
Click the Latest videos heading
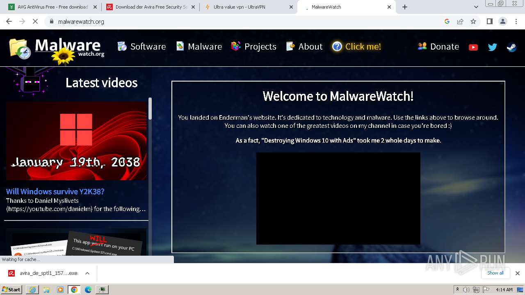tap(101, 83)
